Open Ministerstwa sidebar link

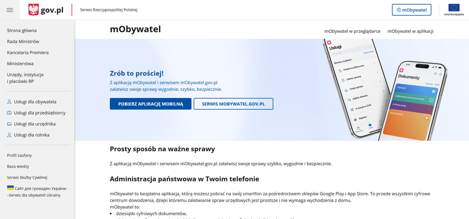tap(20, 64)
